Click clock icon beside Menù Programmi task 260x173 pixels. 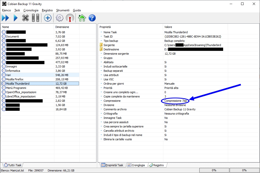coord(4,88)
